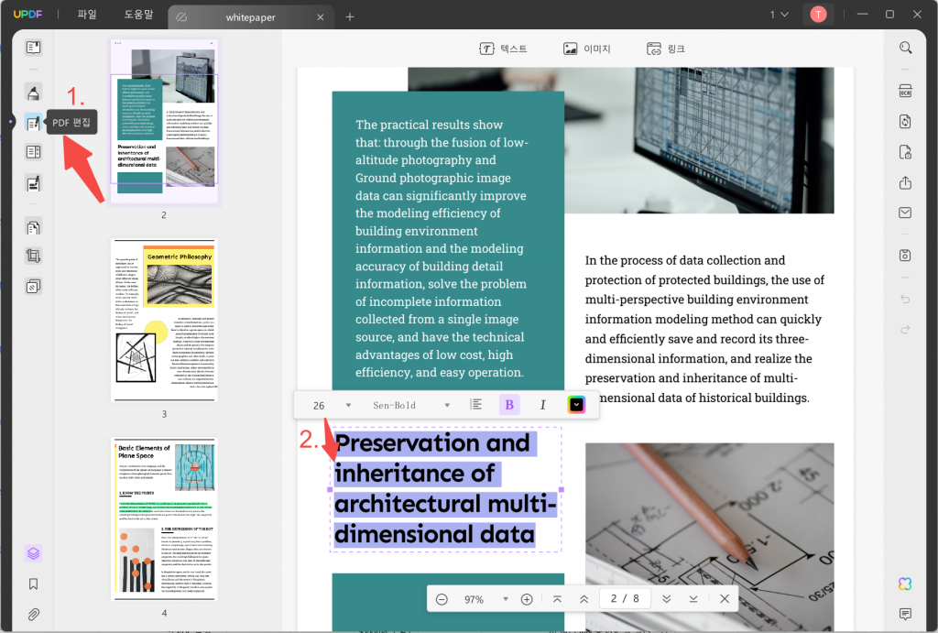Expand the 97% zoom level dropdown

[505, 599]
